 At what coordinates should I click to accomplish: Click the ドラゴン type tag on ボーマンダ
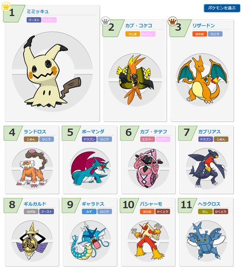click(89, 139)
